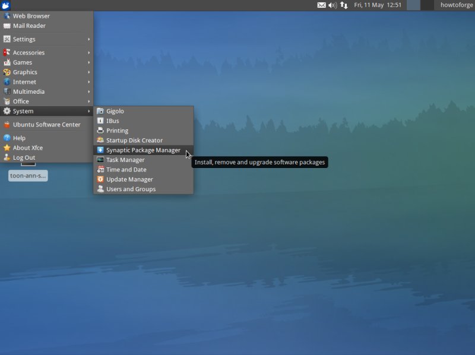Expand the Games submenu arrow
The width and height of the screenshot is (475, 355).
coord(88,62)
